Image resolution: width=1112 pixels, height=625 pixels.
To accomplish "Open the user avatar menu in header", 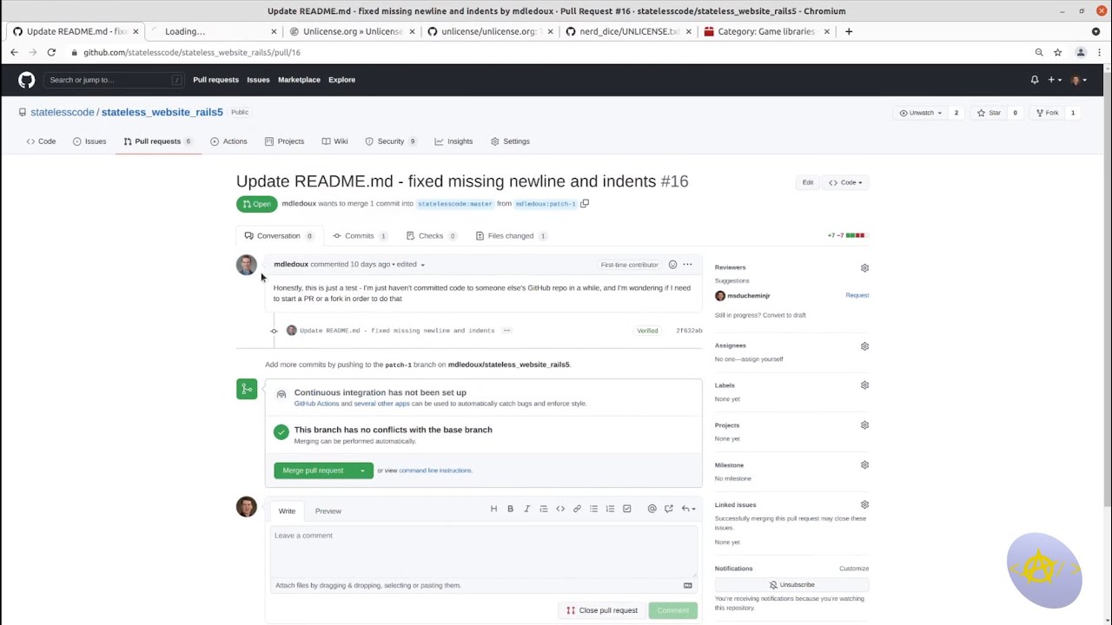I will click(1079, 80).
